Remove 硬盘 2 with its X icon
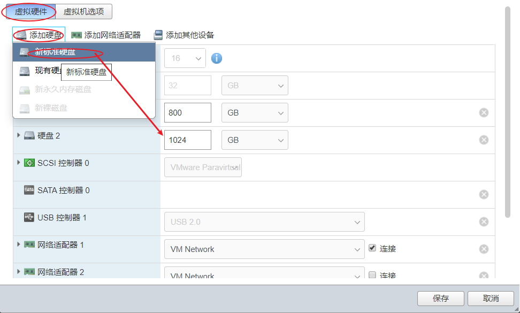 coord(484,140)
